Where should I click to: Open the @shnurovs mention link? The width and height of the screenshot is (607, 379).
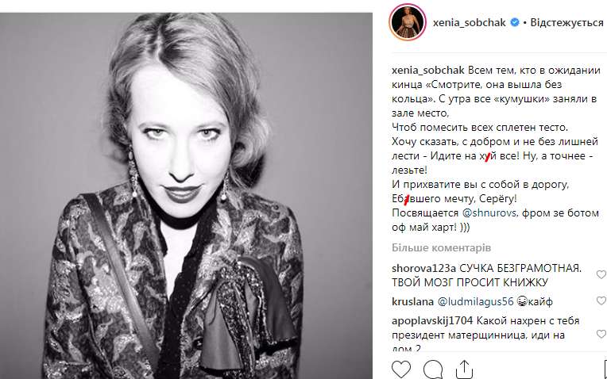[489, 212]
